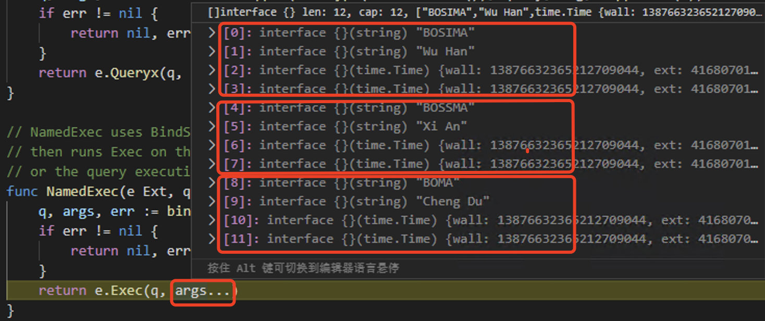Click the args... variable in Exec call

pyautogui.click(x=203, y=291)
